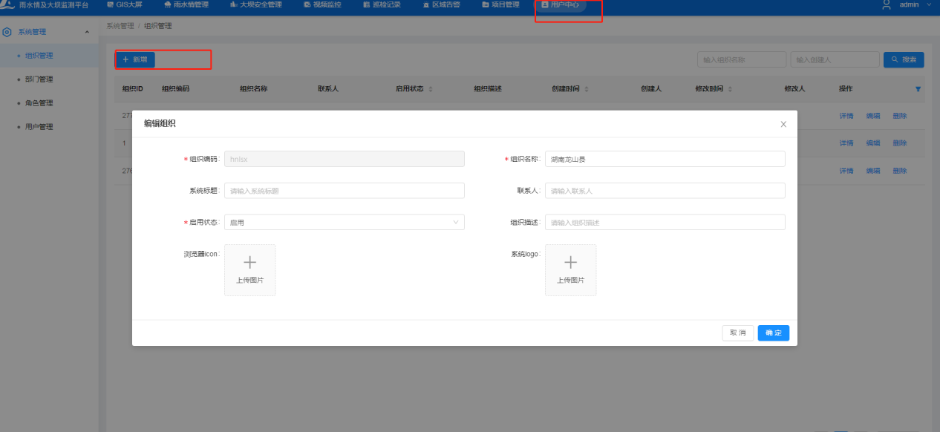The width and height of the screenshot is (940, 432).
Task: Click the 取消 button in dialog
Action: [737, 333]
